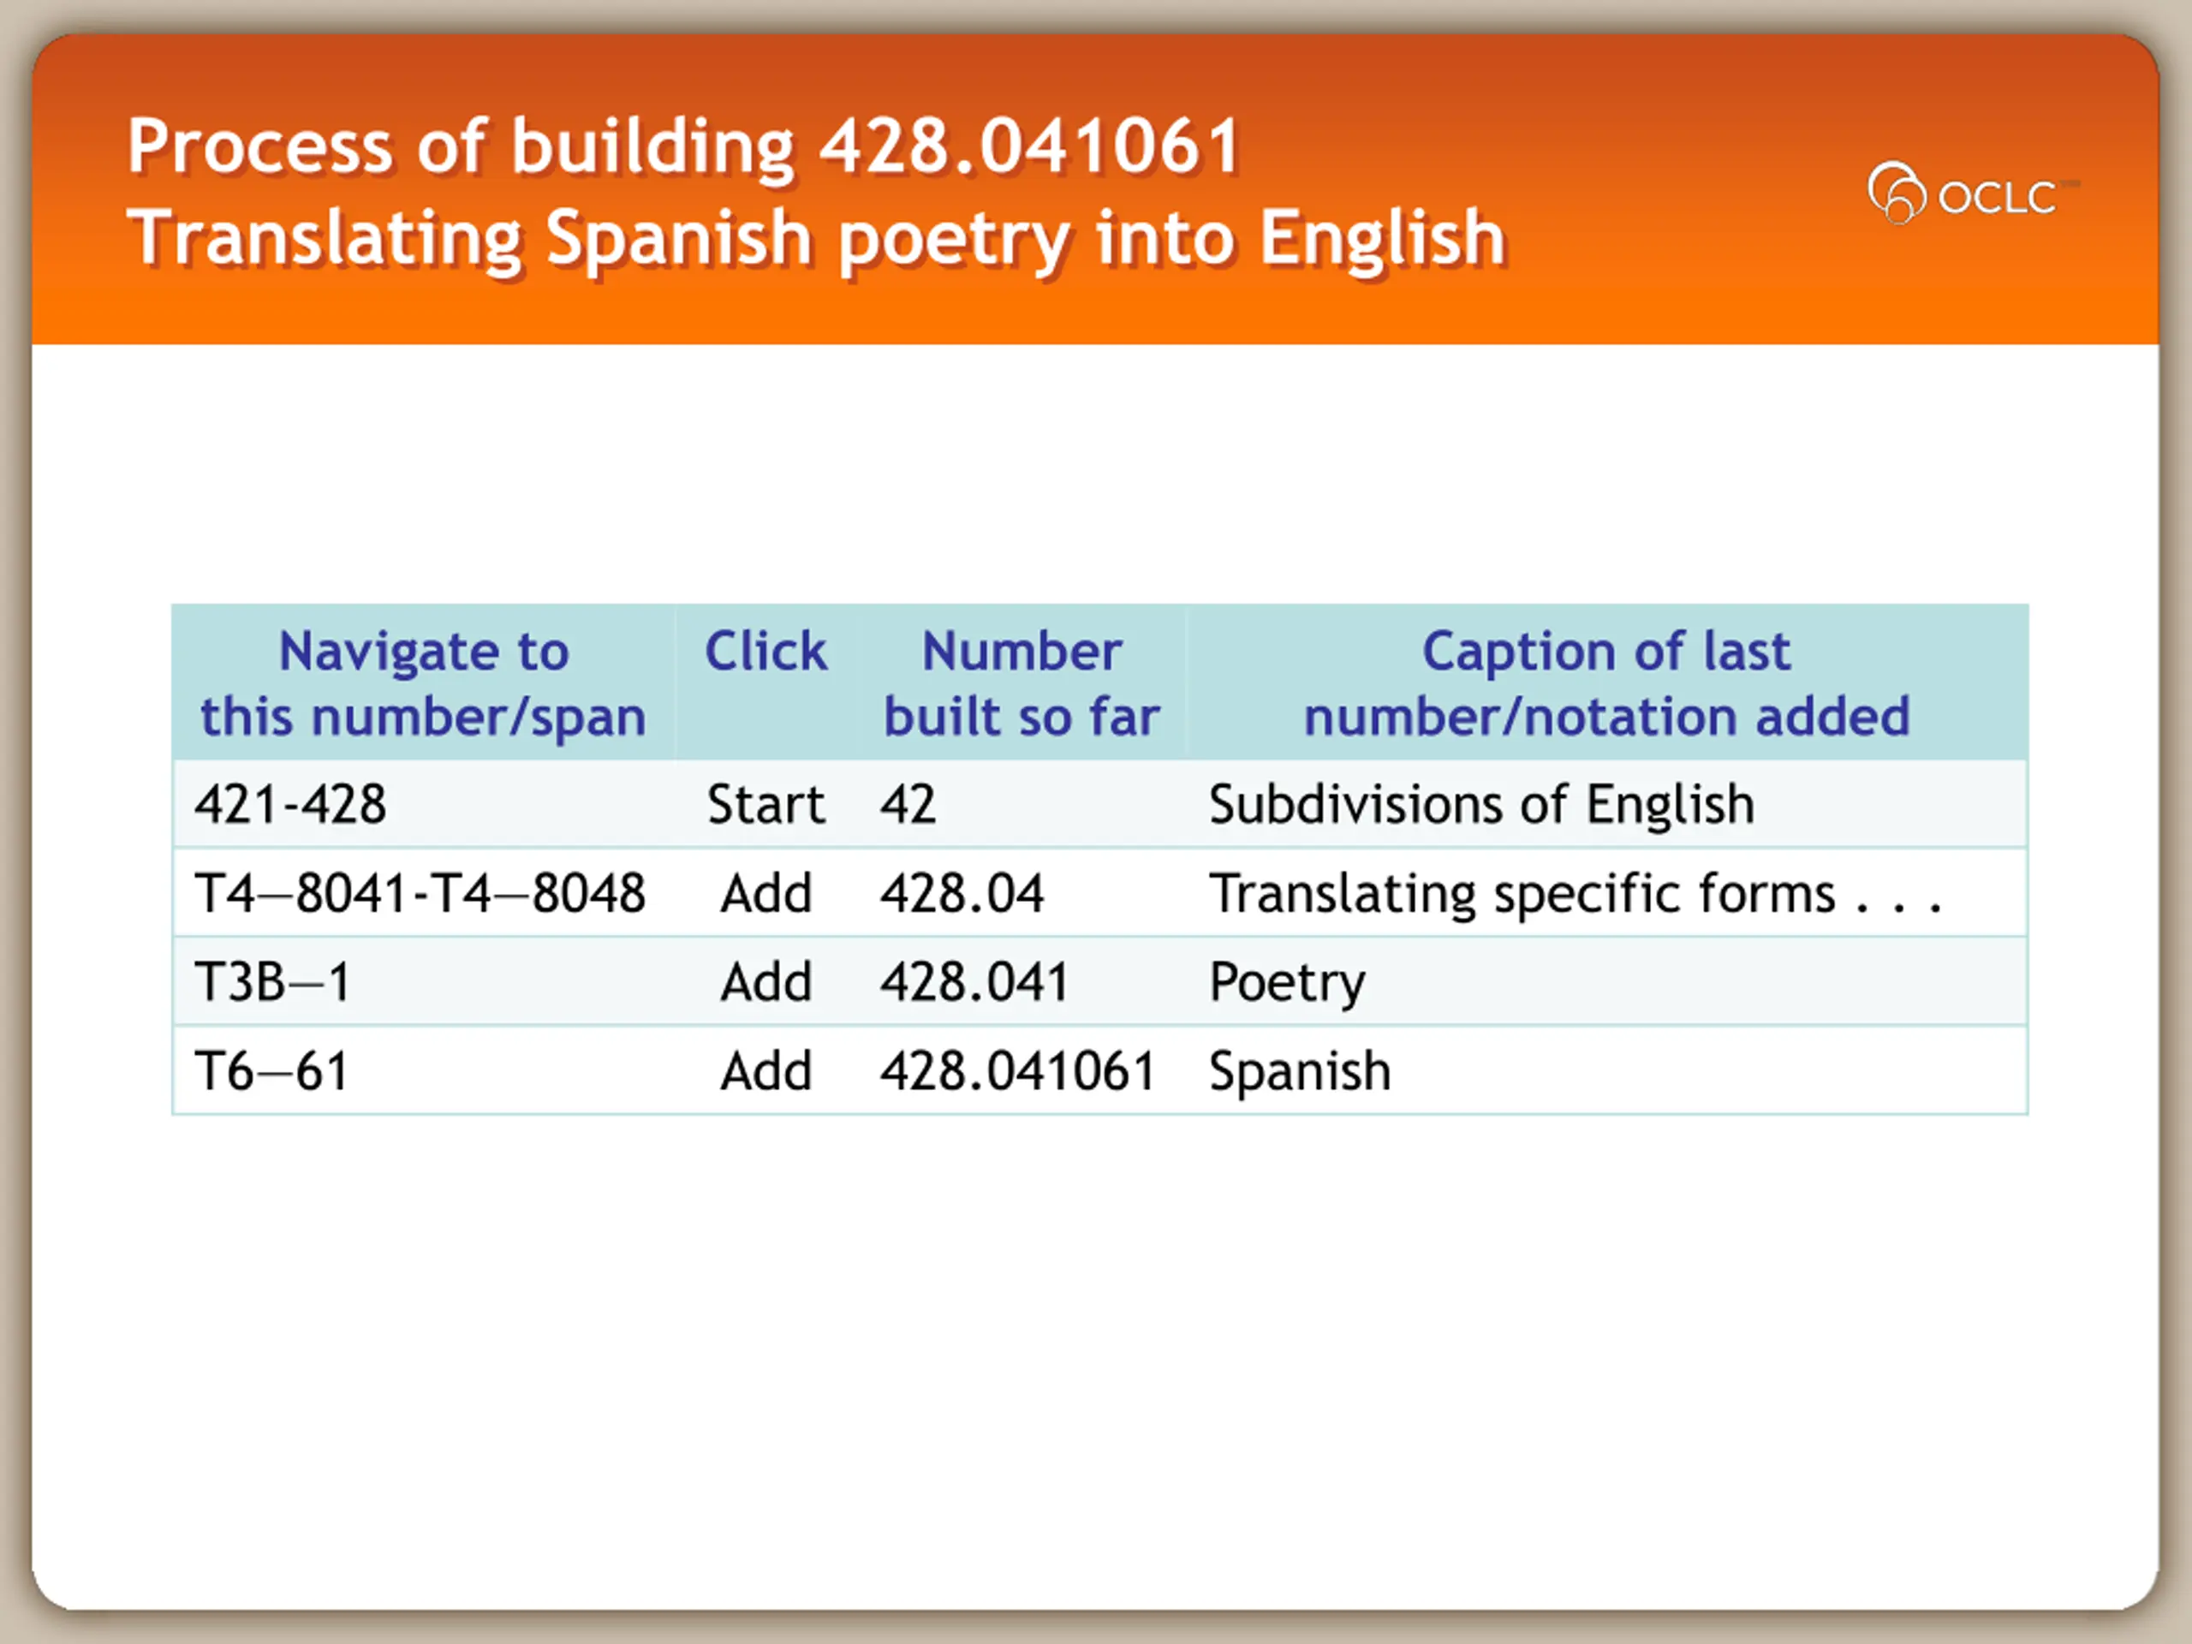Select the 'Number built so far' header

[x=1021, y=684]
